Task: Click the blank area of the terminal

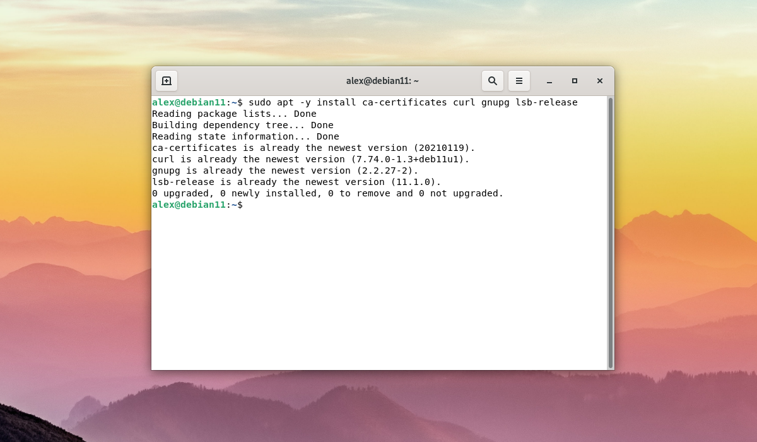Action: [378, 290]
